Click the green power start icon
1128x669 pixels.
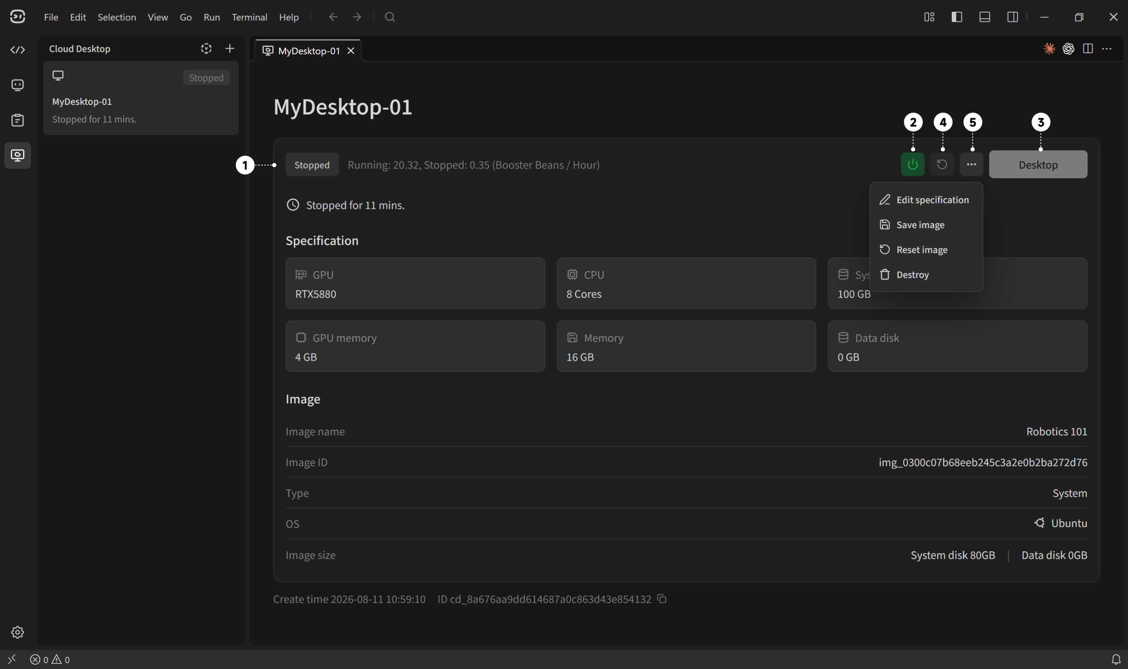point(912,165)
